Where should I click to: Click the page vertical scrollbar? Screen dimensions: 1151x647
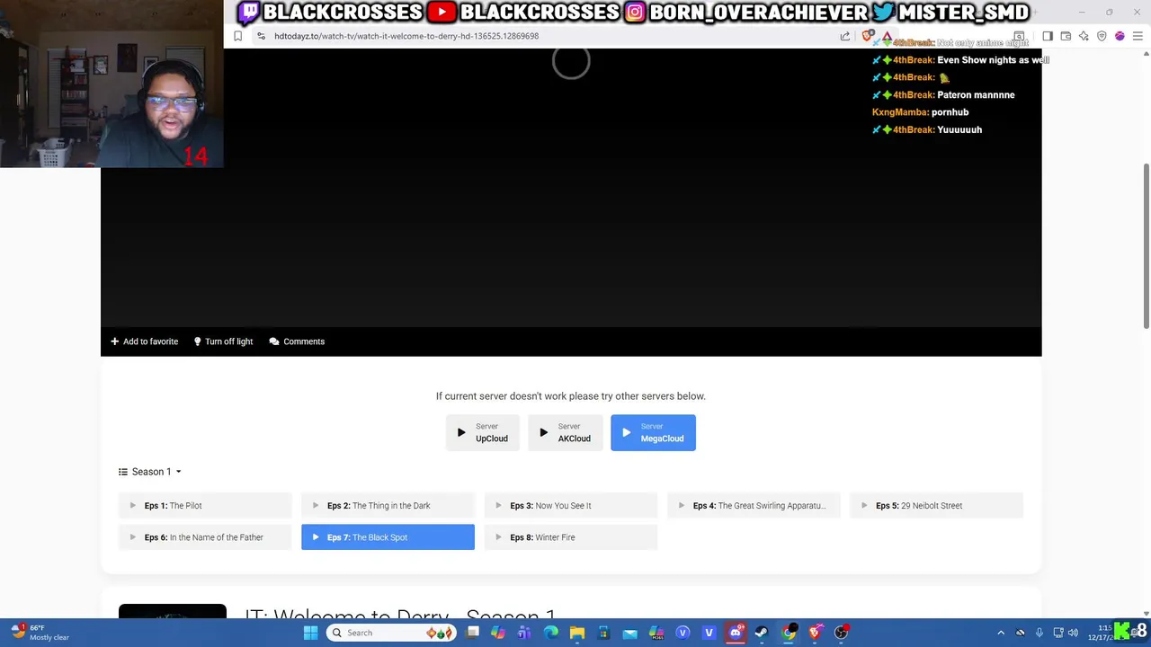tap(1146, 245)
